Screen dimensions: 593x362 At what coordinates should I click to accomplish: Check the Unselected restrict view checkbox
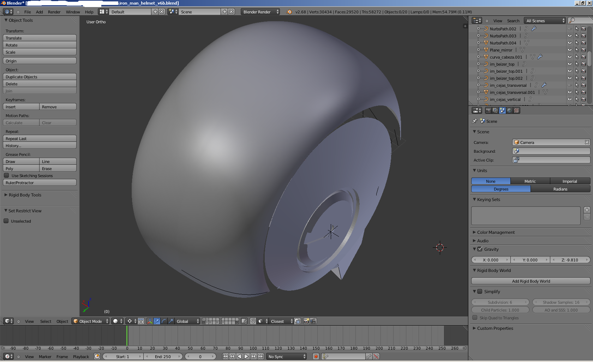(x=6, y=221)
